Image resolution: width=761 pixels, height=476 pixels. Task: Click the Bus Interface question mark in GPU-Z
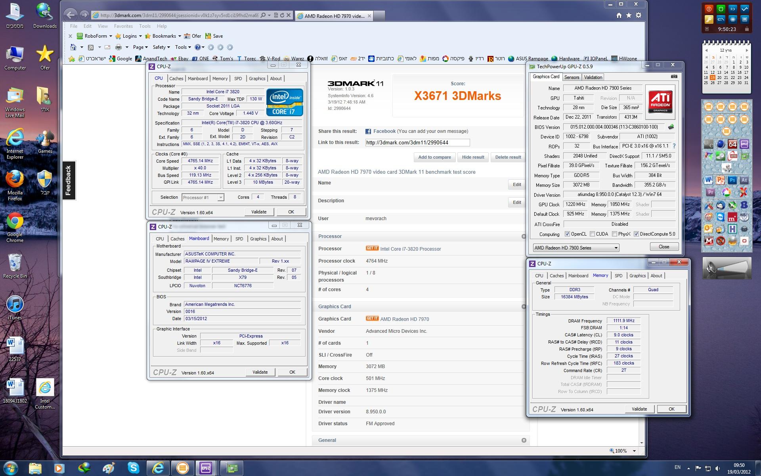674,146
